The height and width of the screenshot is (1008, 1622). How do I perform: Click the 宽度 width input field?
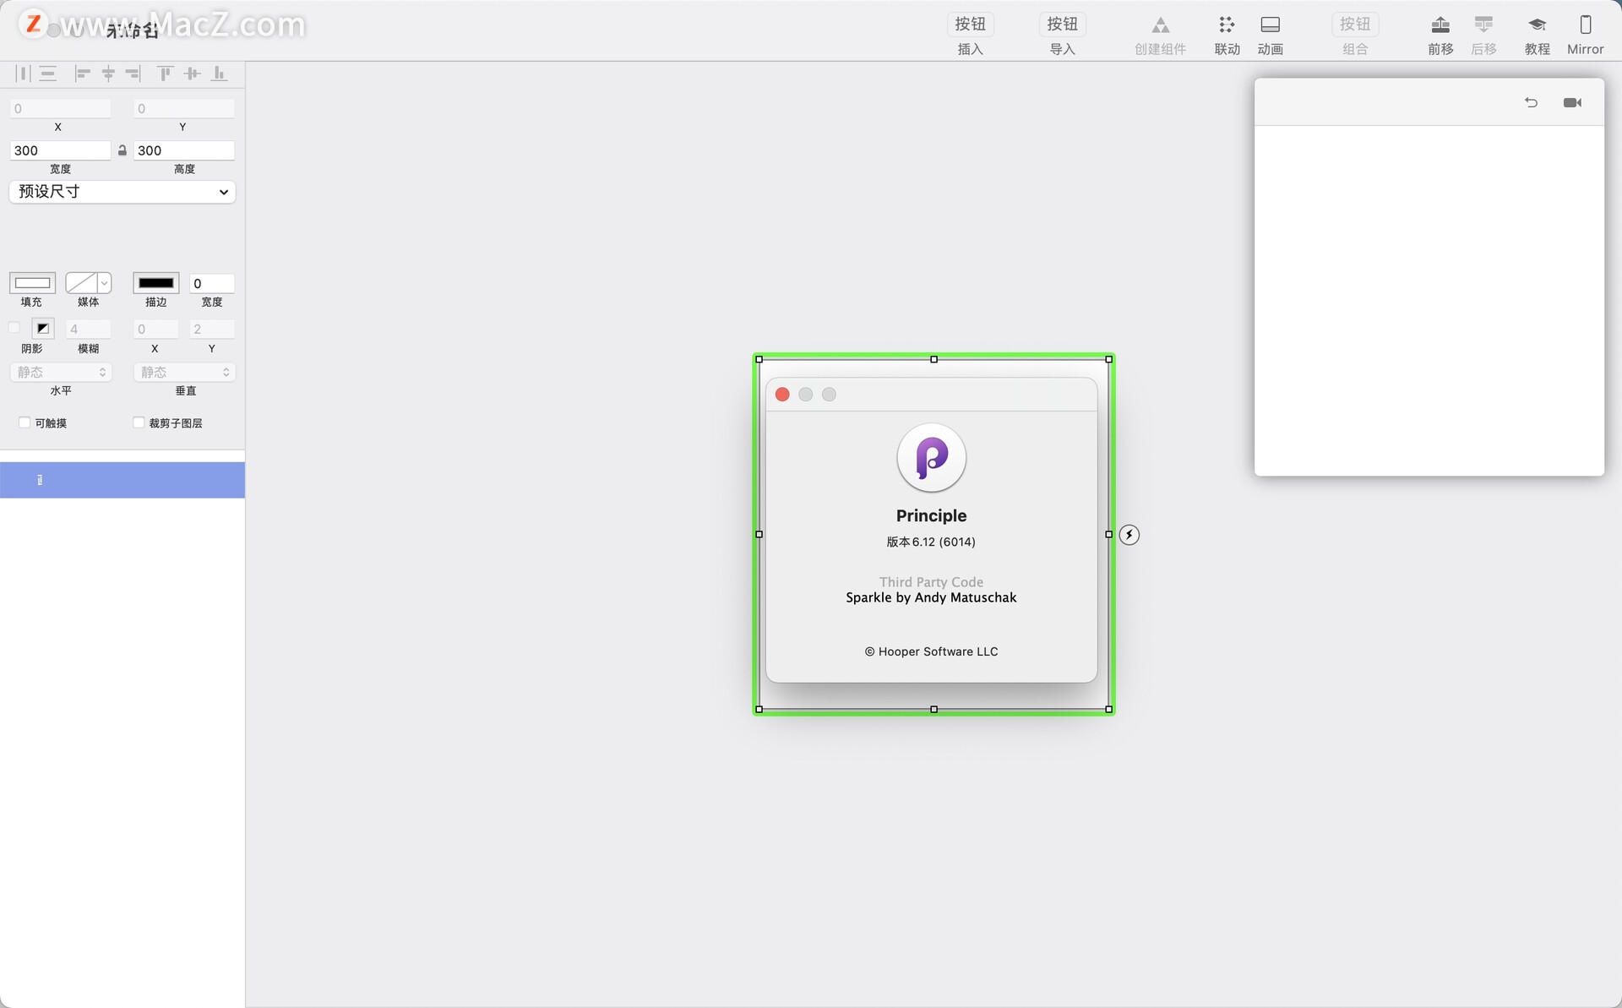point(60,150)
